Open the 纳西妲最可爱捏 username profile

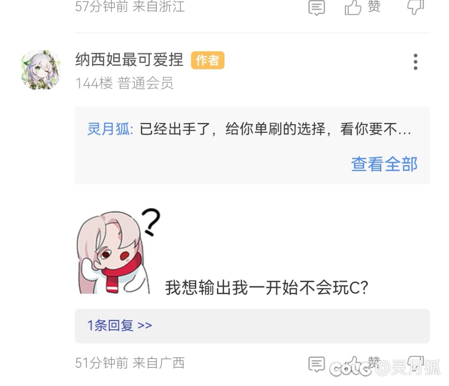129,60
